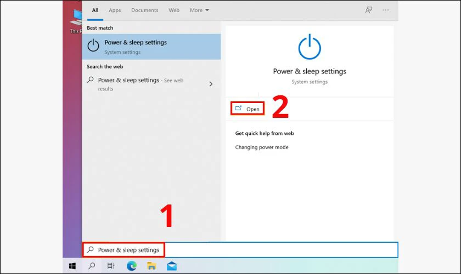This screenshot has width=461, height=274.
Task: Click the Power & sleep settings preview title
Action: point(310,71)
